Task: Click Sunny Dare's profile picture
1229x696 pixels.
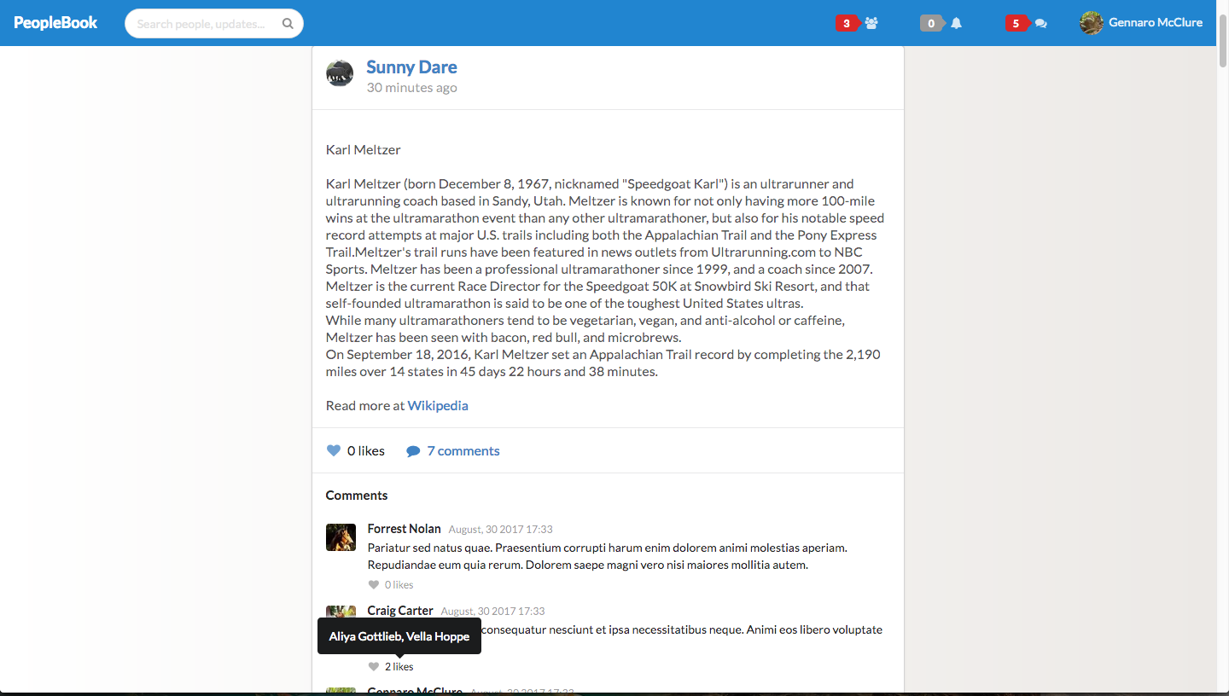Action: [x=340, y=73]
